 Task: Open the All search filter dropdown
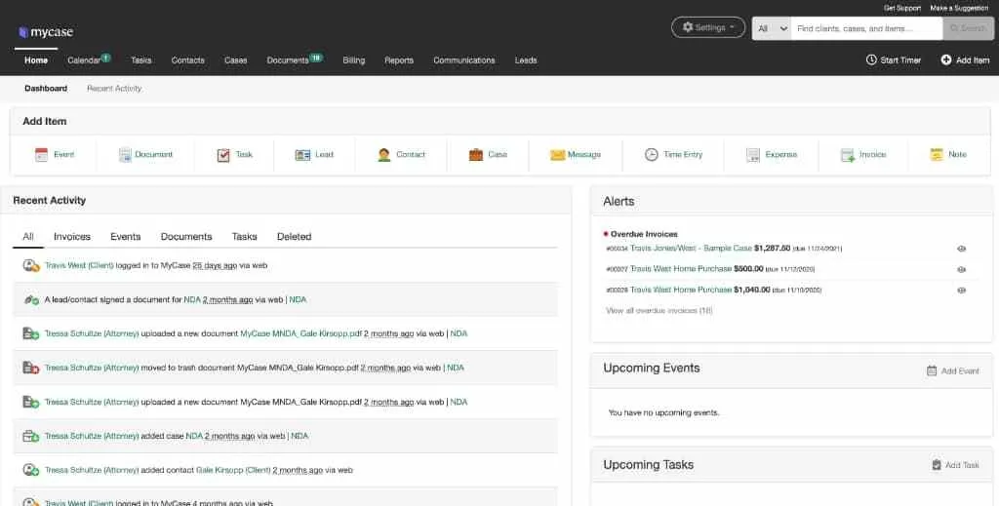coord(772,28)
